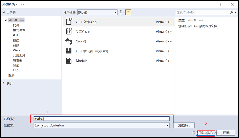This screenshot has height=138, width=239.
Task: Select the Web category
Action: (16, 50)
